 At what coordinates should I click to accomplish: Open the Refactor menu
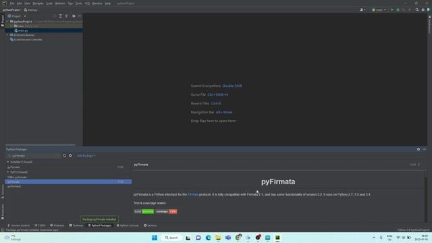coord(60,3)
